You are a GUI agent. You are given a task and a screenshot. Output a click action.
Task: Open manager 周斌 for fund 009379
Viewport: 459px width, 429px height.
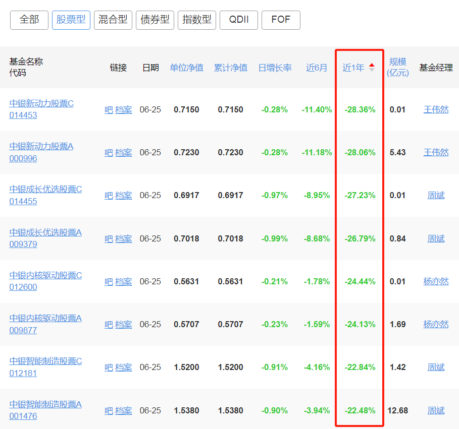436,238
